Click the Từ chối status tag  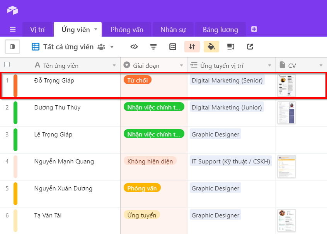click(x=138, y=80)
